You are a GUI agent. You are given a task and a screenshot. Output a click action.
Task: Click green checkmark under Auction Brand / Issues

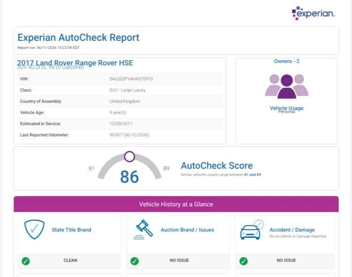tap(135, 261)
